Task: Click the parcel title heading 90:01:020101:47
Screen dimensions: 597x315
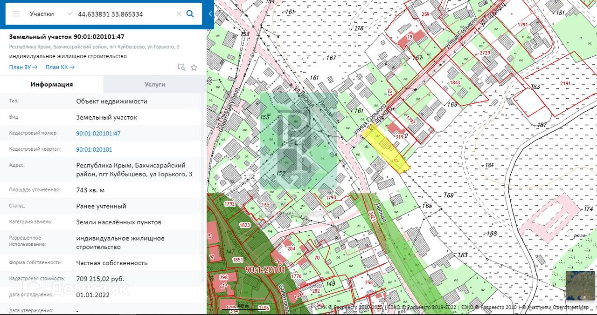Action: click(x=67, y=37)
